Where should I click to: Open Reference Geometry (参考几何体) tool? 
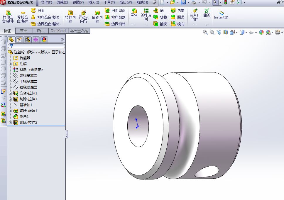point(195,15)
